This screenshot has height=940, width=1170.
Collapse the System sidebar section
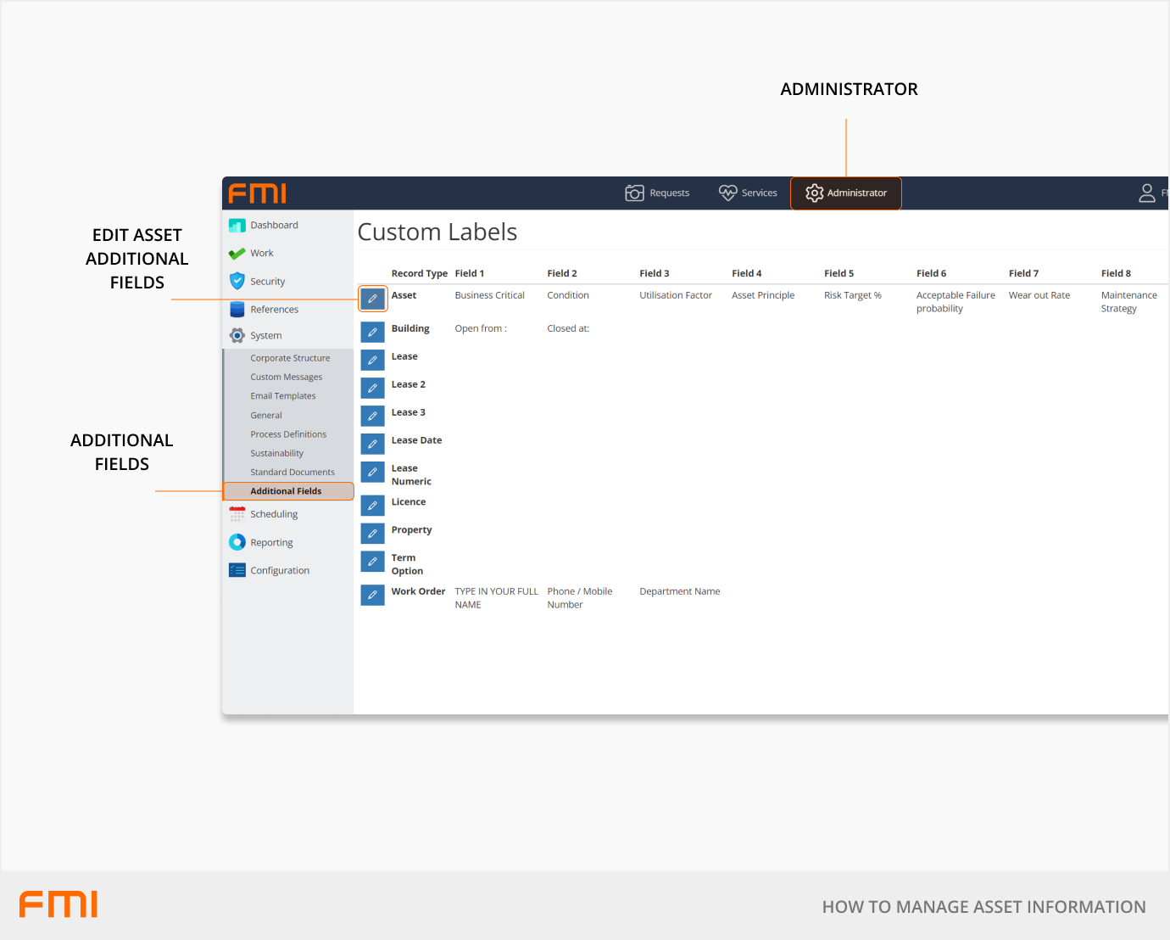pyautogui.click(x=265, y=336)
